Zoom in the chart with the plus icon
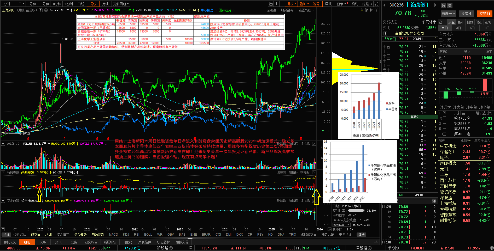 coord(277,4)
